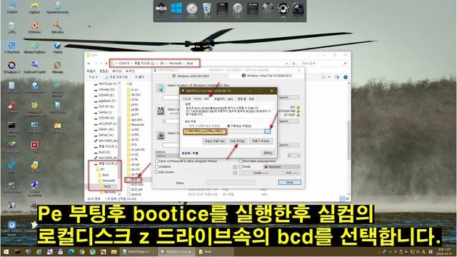Tick the Add Drivers checkbox

pos(157,172)
